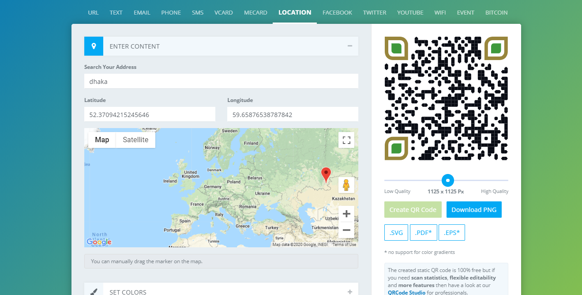Screen dimensions: 582x295
Task: Switch to the URL tab
Action: [93, 12]
